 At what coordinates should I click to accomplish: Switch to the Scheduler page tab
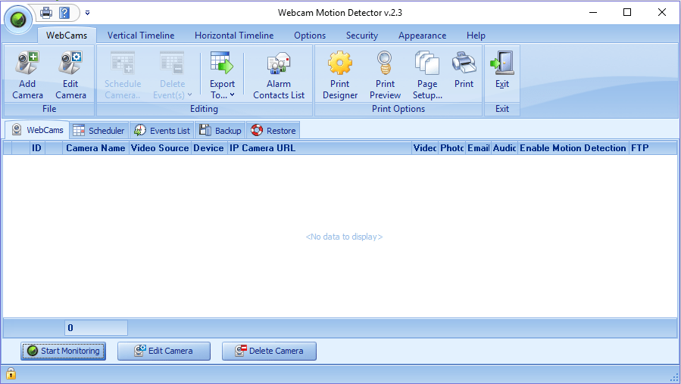pyautogui.click(x=99, y=131)
